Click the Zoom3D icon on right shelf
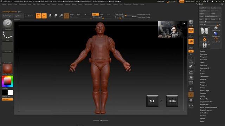Image resolution: width=225 pixels, height=126 pixels. pyautogui.click(x=191, y=72)
